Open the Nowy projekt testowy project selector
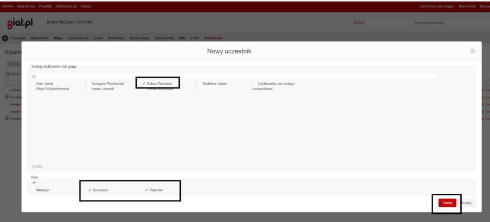Image resolution: width=490 pixels, height=222 pixels. (451, 23)
